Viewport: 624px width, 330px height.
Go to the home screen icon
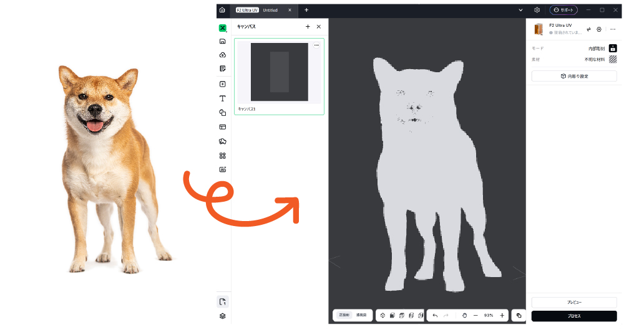pos(222,10)
